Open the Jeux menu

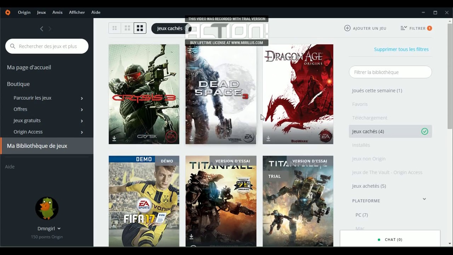tap(41, 12)
